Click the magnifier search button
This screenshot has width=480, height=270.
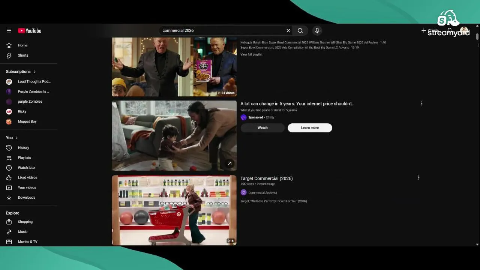click(x=300, y=31)
